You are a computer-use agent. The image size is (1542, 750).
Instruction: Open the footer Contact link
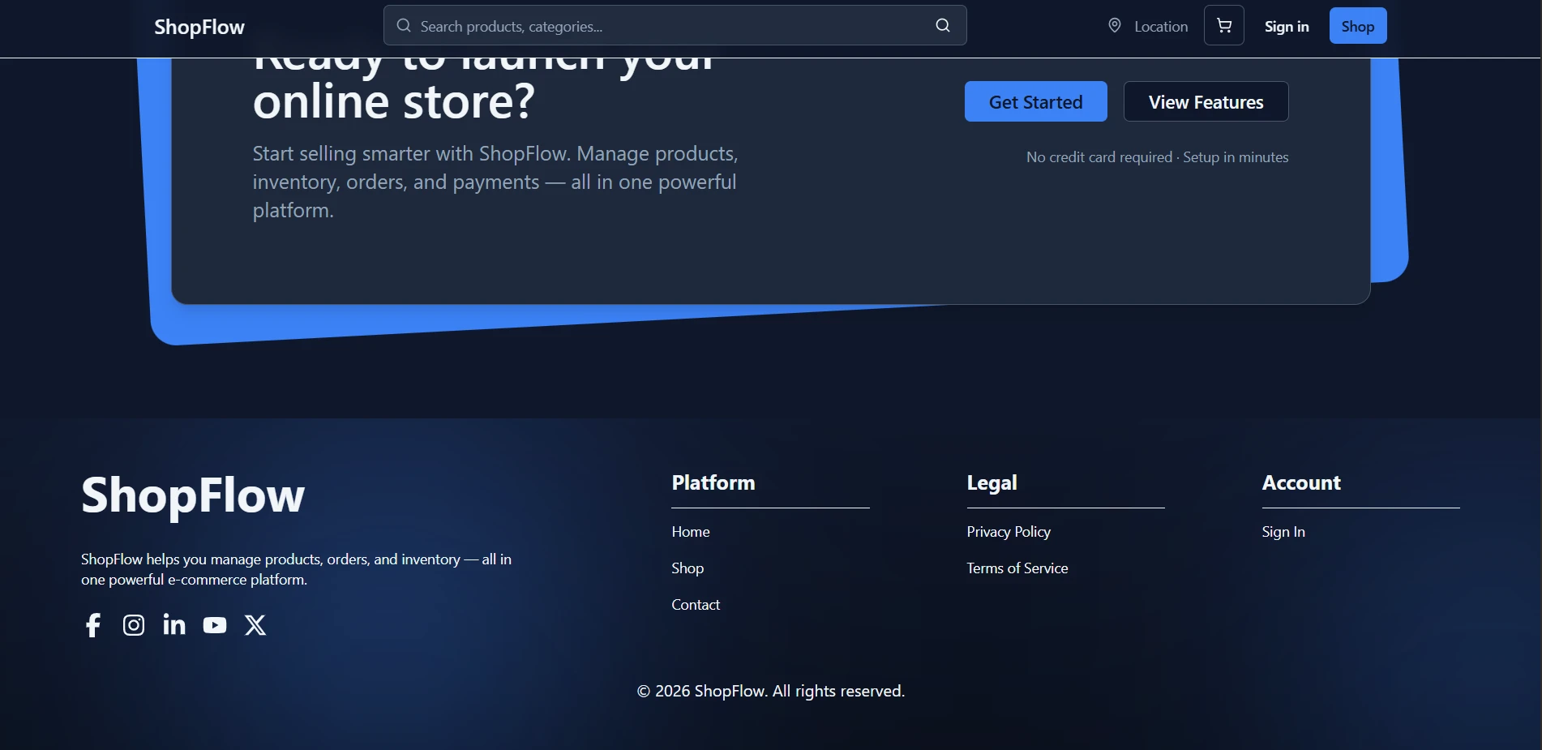696,605
